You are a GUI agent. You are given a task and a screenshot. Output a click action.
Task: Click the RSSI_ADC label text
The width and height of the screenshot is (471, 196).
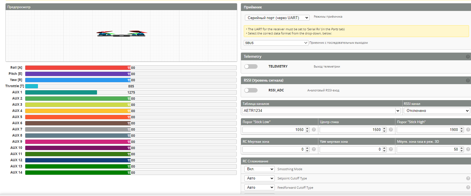coord(276,90)
